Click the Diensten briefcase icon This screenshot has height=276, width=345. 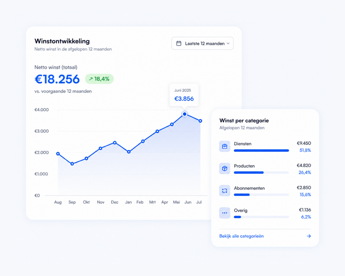point(224,146)
